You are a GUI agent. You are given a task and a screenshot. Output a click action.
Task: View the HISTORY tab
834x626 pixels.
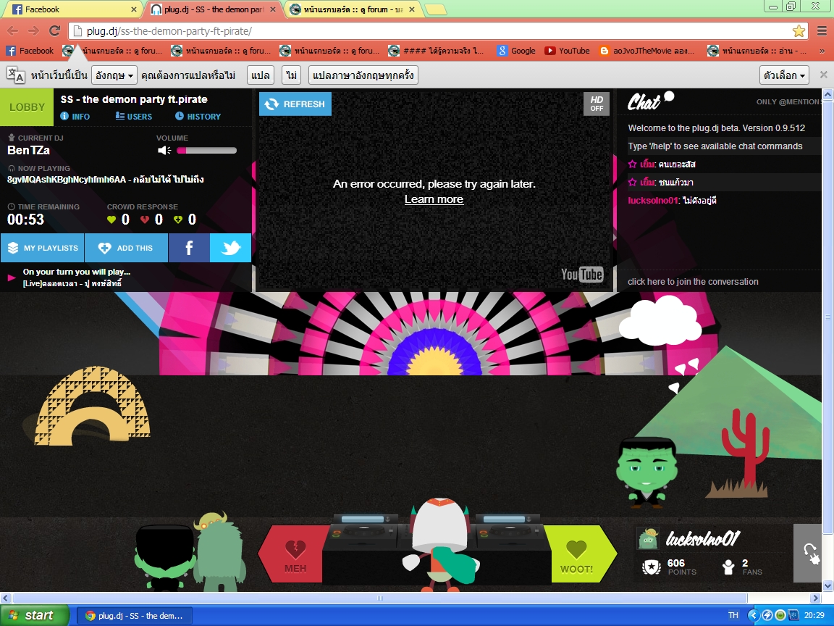(x=198, y=116)
